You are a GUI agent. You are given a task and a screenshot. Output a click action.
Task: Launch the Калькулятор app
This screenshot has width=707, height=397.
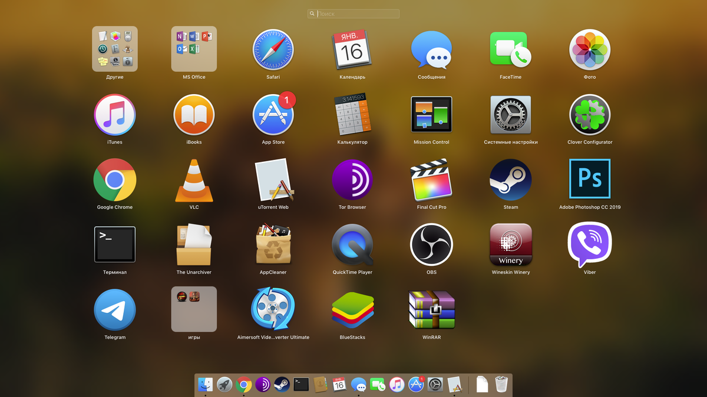point(352,114)
